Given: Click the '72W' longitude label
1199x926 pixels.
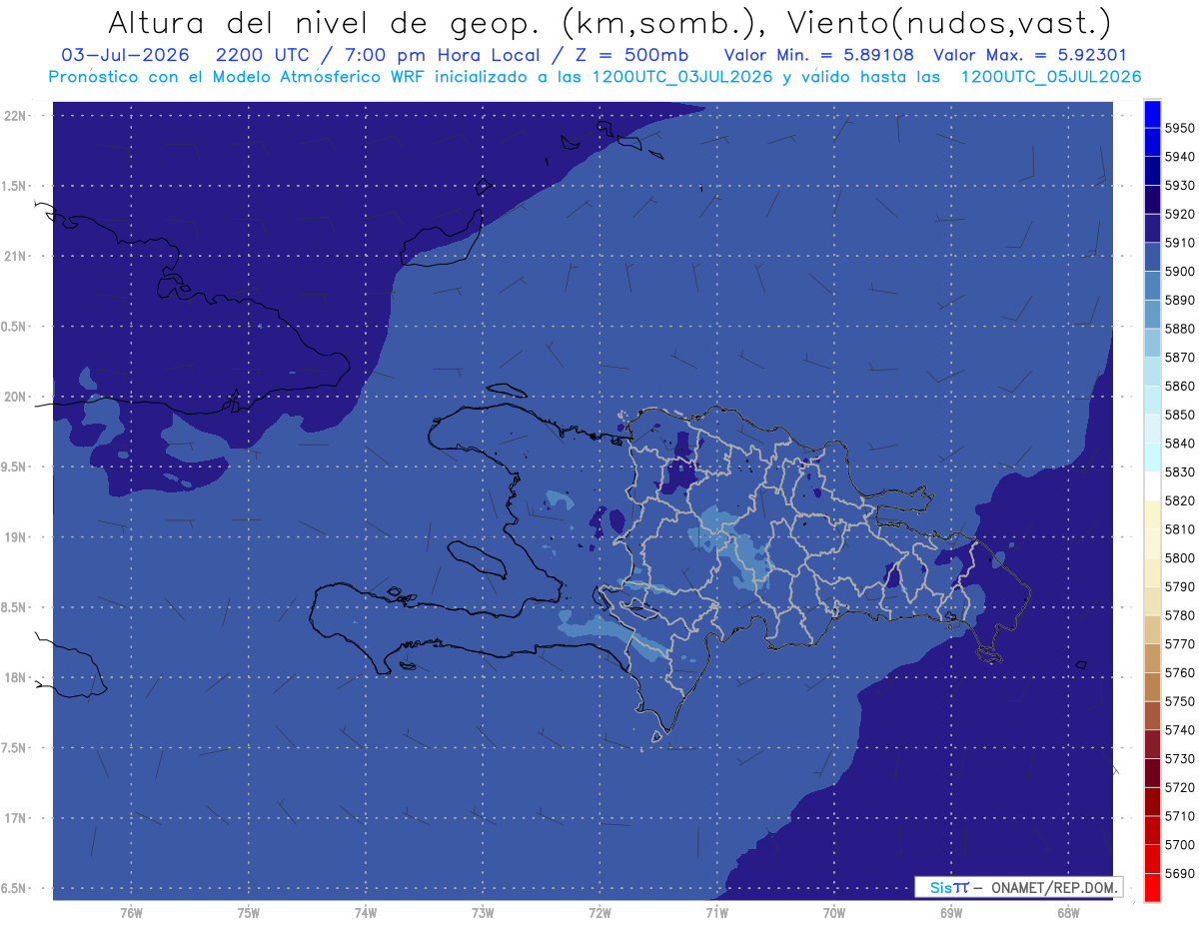Looking at the screenshot, I should [599, 913].
